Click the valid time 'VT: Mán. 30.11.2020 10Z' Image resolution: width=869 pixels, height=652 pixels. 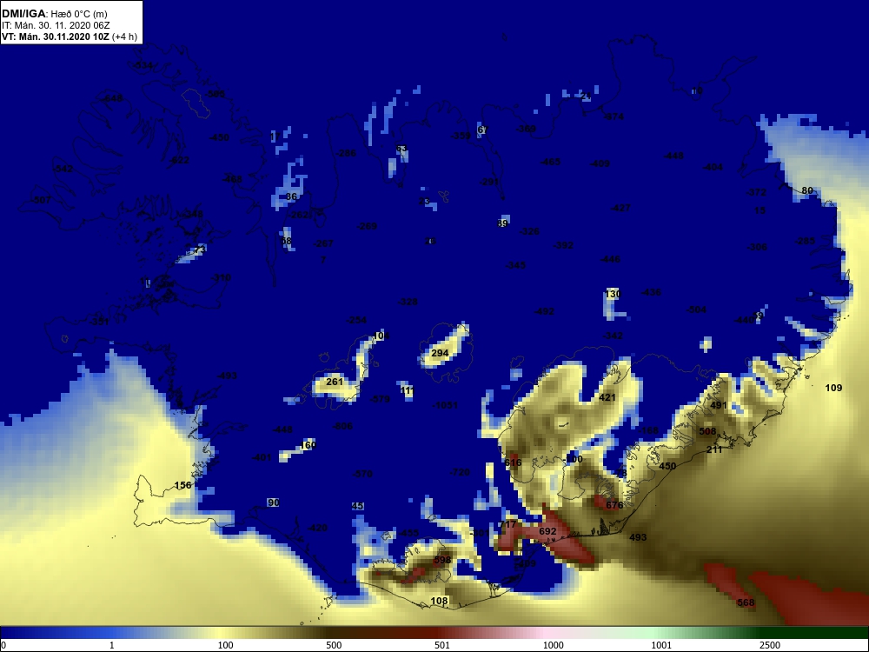coord(56,37)
